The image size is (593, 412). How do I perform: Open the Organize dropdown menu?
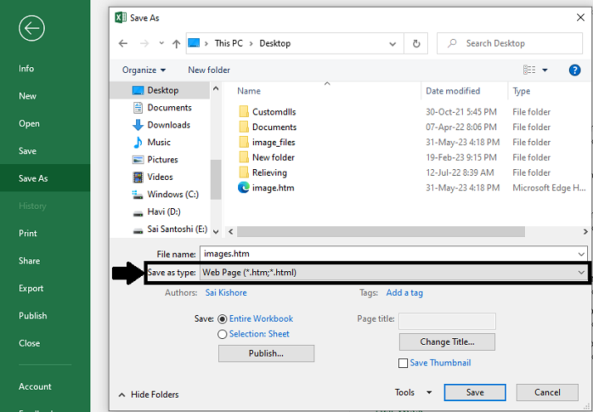click(x=143, y=70)
